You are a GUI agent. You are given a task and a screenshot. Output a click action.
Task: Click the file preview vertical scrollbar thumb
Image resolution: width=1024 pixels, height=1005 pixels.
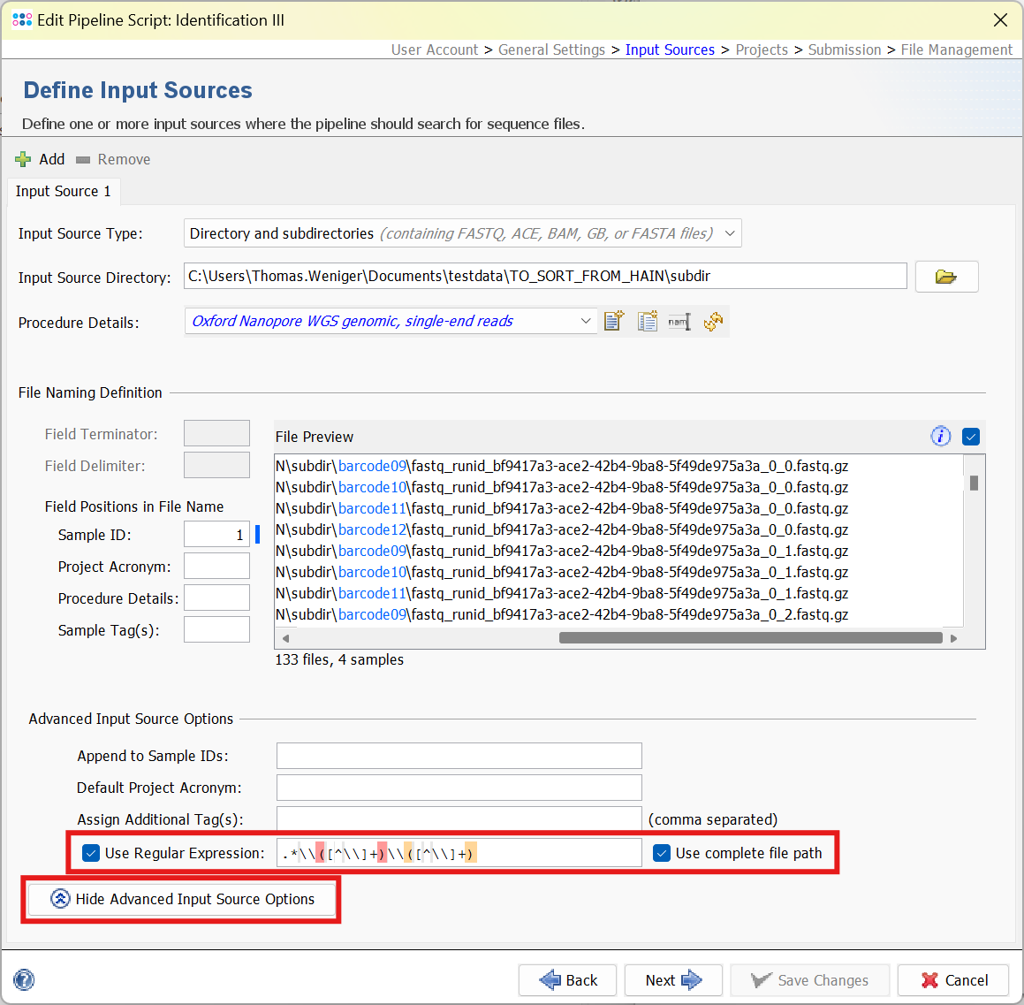coord(973,483)
